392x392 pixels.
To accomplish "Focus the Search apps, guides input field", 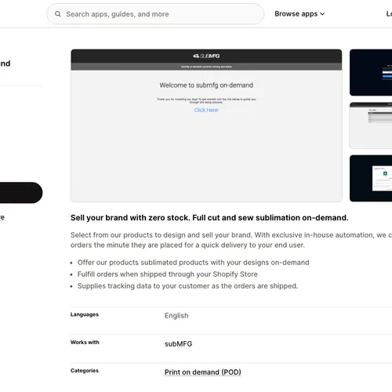I will [x=155, y=14].
